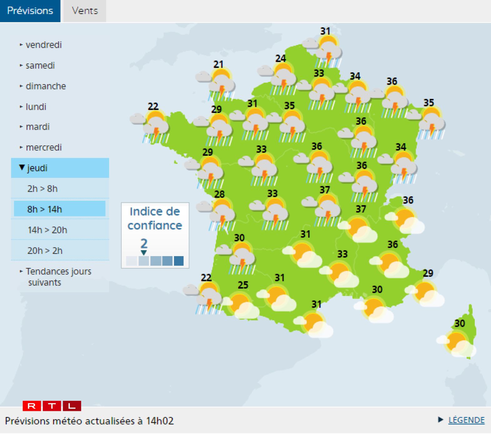Click the storm icon showing 37 in center
Image resolution: width=491 pixels, height=434 pixels.
(x=322, y=210)
